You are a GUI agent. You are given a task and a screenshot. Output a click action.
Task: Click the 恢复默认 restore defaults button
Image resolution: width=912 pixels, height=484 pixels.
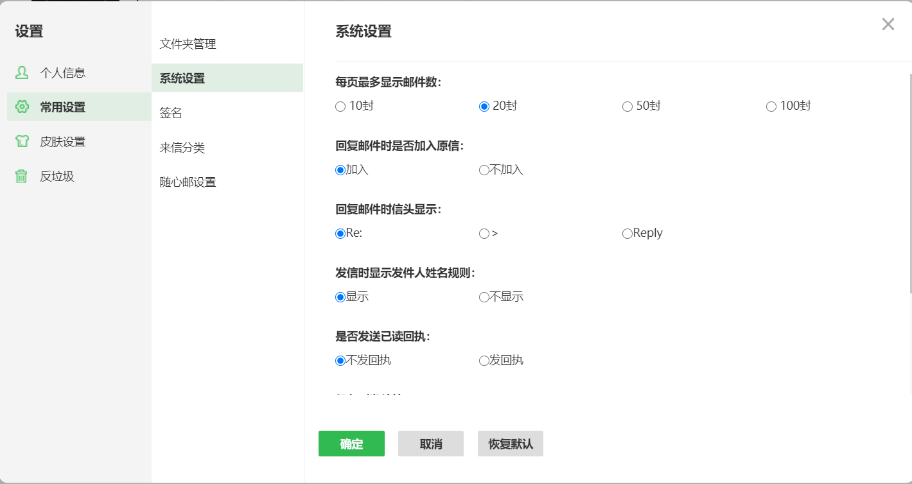click(510, 444)
